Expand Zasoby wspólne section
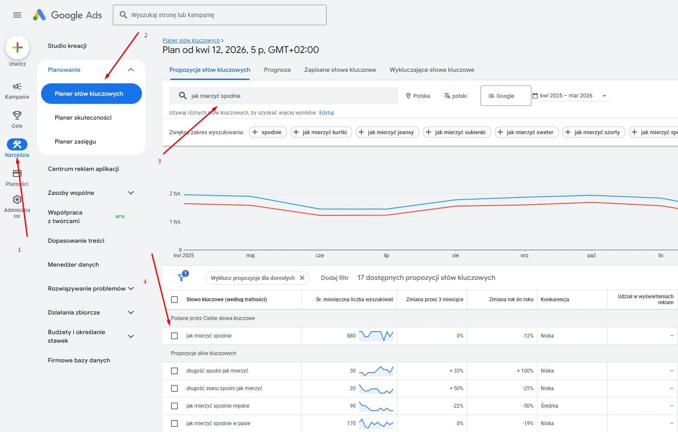This screenshot has height=432, width=678. coord(131,193)
